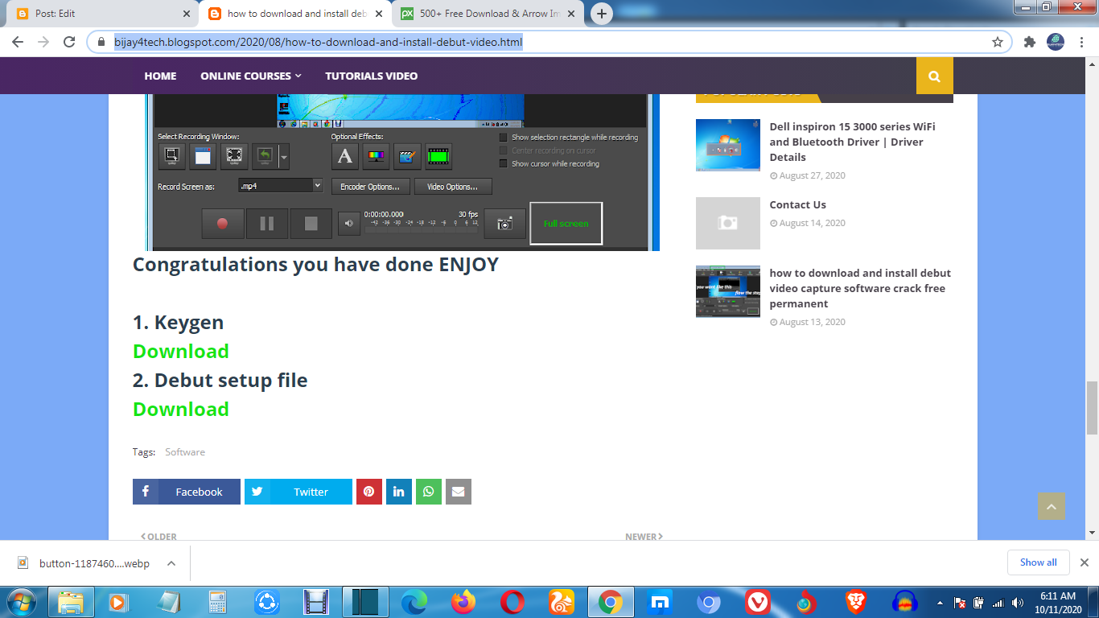
Task: Launch Opera from the taskbar
Action: coord(512,602)
